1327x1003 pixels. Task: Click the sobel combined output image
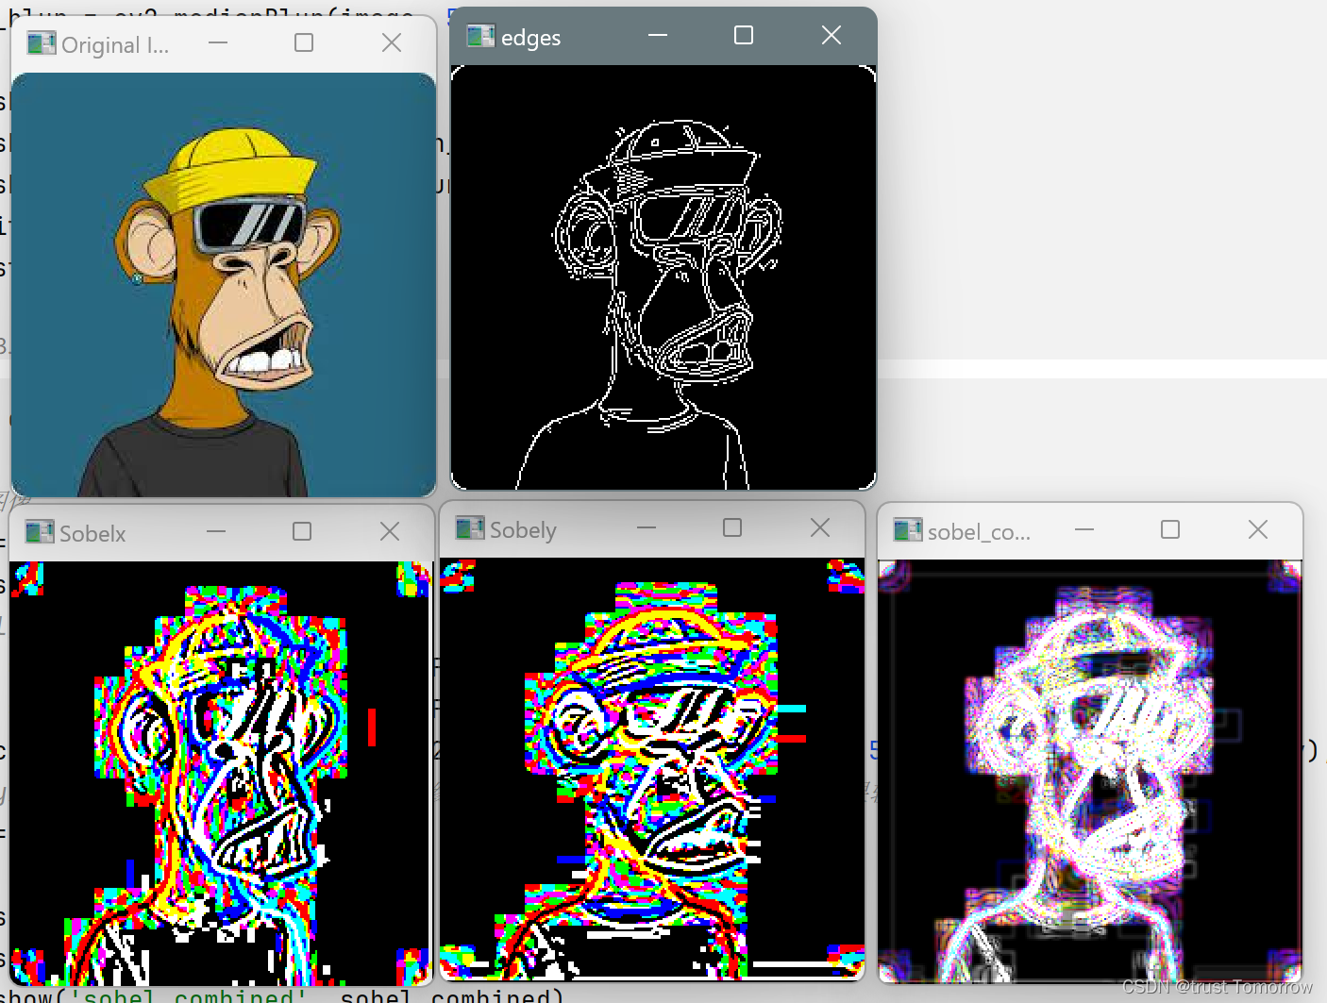(1090, 772)
